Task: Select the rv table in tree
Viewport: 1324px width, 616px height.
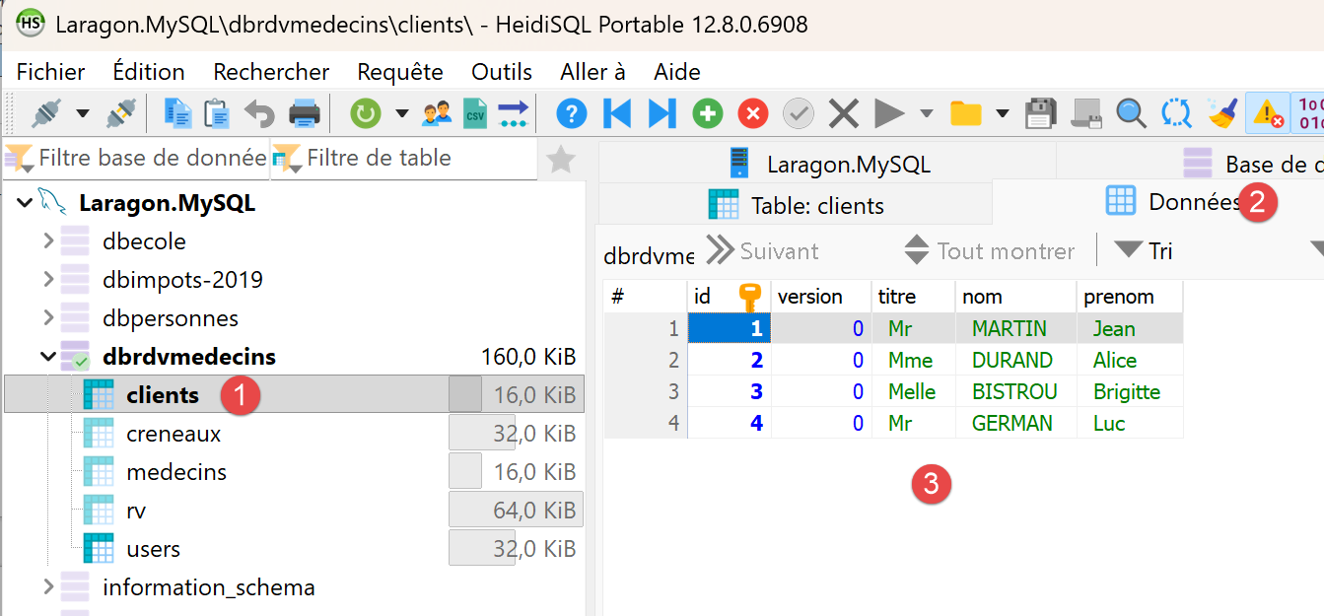Action: click(136, 511)
